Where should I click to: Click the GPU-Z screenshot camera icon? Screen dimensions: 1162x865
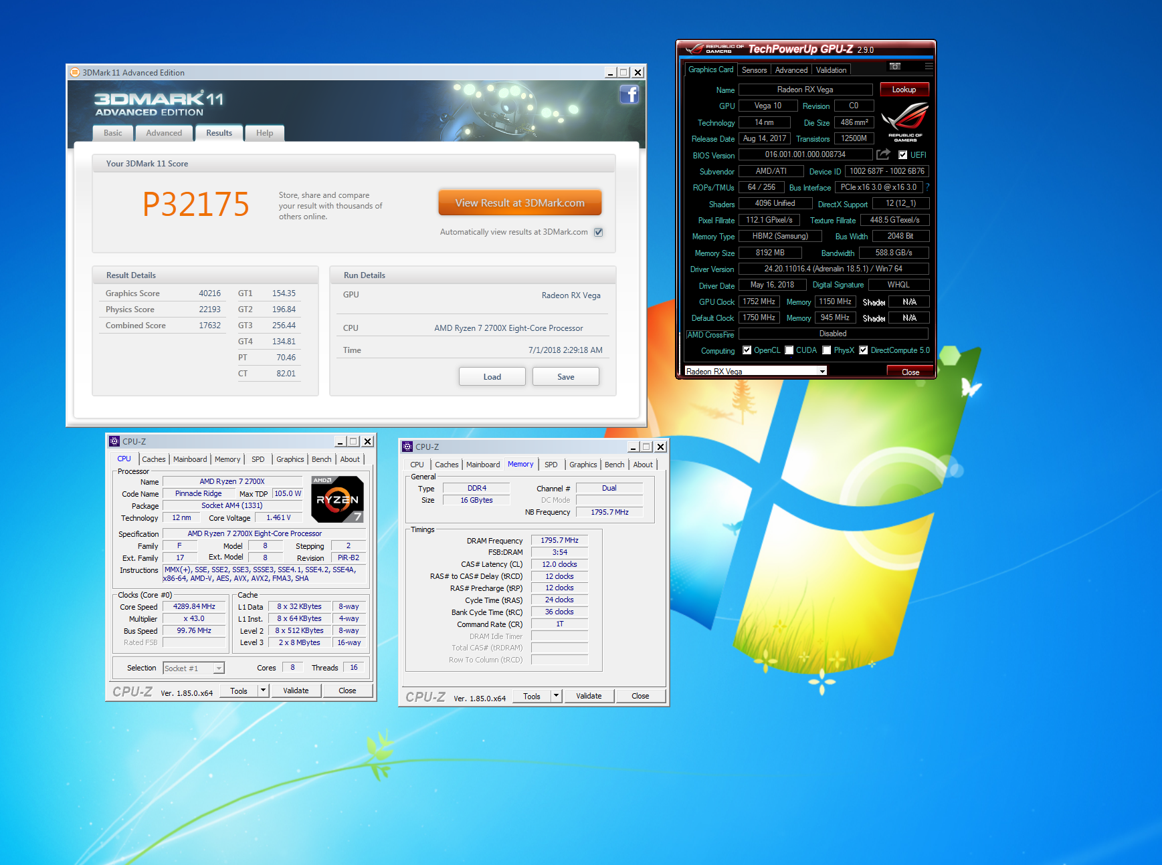tap(895, 66)
